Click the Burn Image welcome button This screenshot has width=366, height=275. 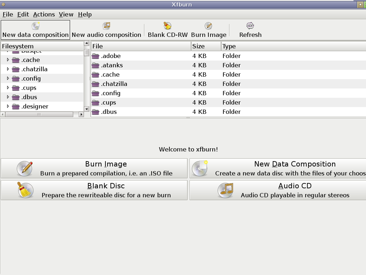coord(94,168)
